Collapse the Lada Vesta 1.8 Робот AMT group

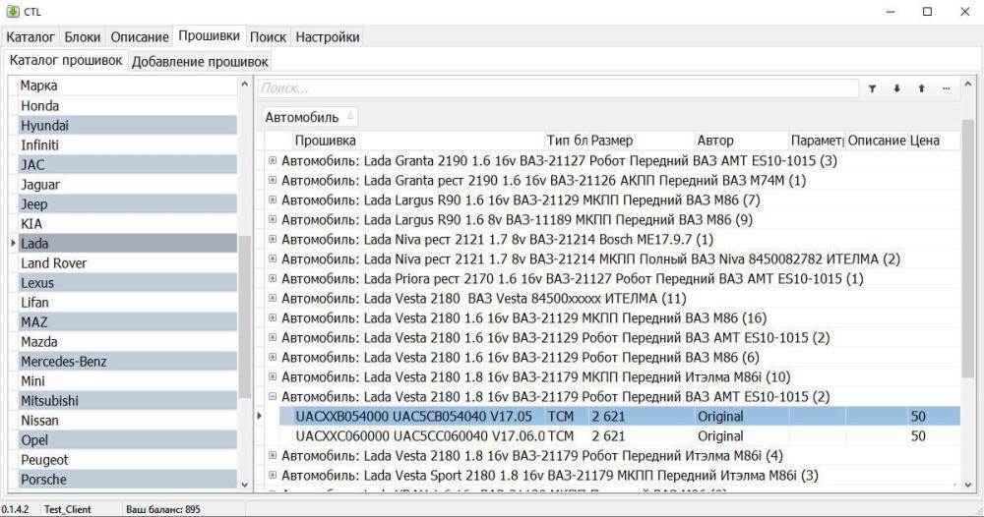tap(273, 396)
